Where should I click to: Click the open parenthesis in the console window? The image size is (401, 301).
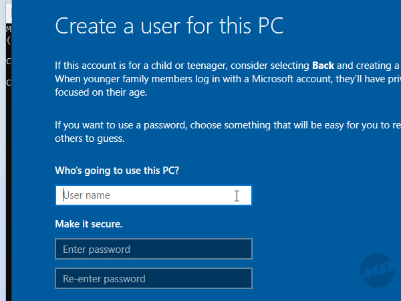(x=9, y=40)
